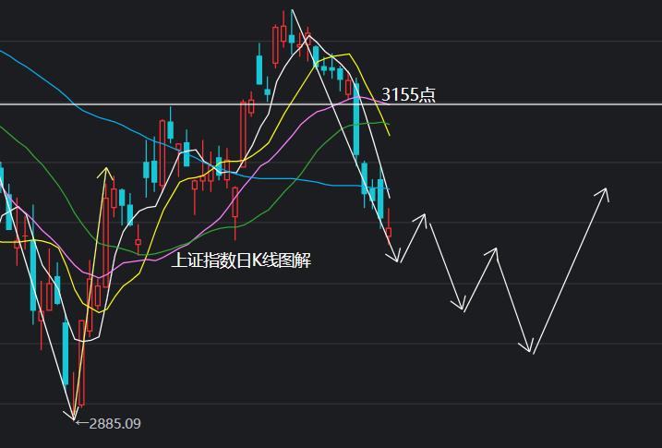The width and height of the screenshot is (662, 448).
Task: Click the white arrow bottom point at 2885.09
Action: (74, 418)
